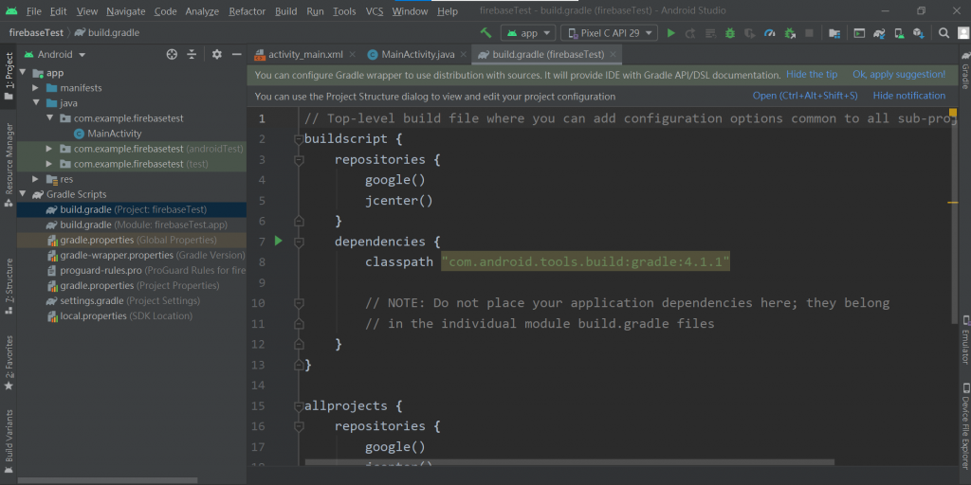Click Hide the tip link
The height and width of the screenshot is (485, 971).
(812, 74)
